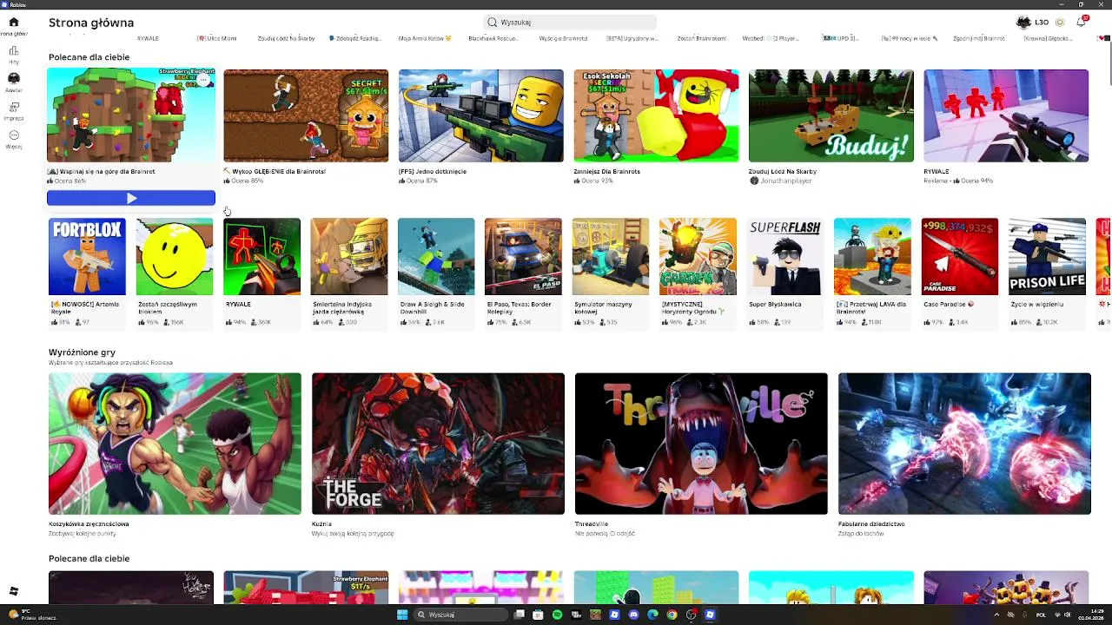
Task: Open featured Fabularne dziedzictwo banner
Action: 964,444
